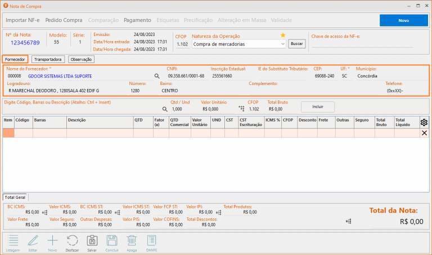The image size is (432, 255).
Task: Click the Qtd / Und 1,000 field
Action: pyautogui.click(x=183, y=109)
